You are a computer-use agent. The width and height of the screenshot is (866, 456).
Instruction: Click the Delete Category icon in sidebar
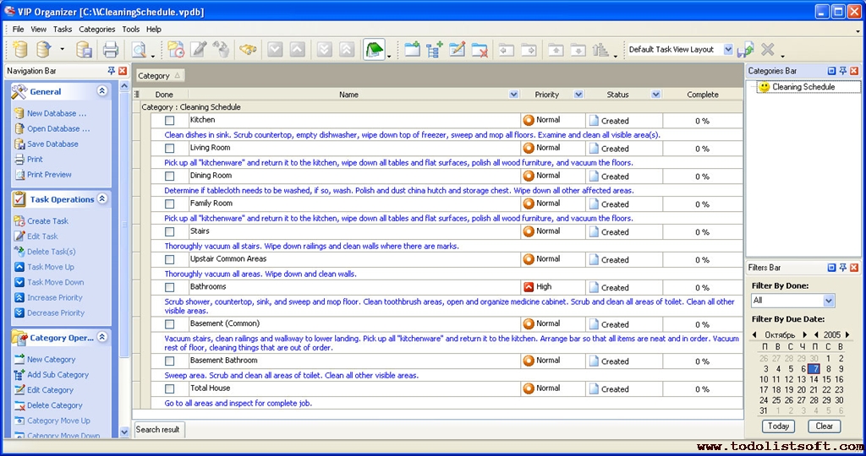click(19, 405)
